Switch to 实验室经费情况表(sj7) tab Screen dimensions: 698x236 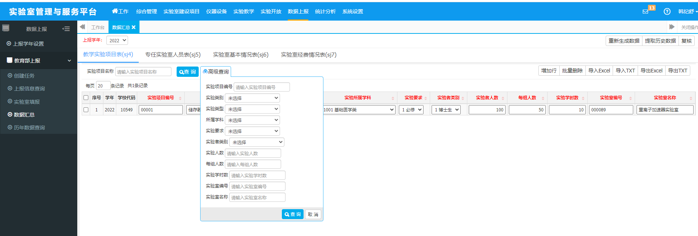[x=309, y=55]
